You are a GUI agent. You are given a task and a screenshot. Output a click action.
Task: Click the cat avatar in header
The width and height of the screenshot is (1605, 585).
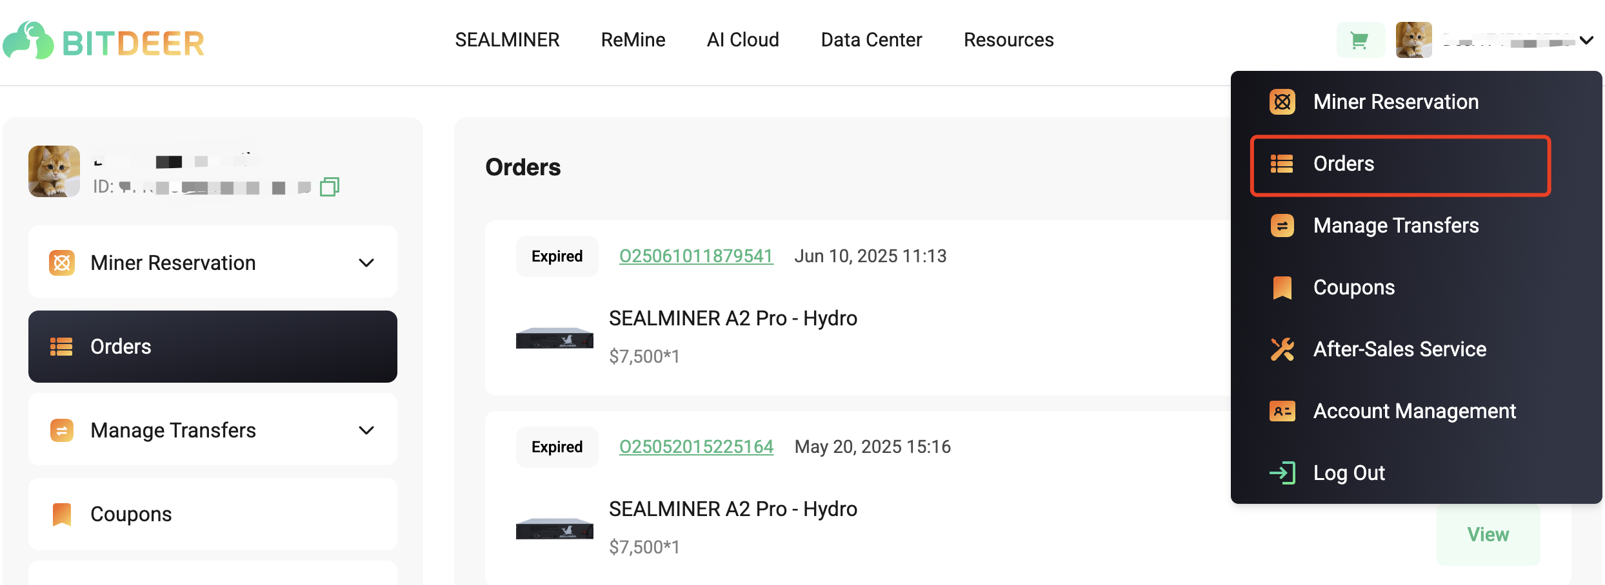(1414, 40)
